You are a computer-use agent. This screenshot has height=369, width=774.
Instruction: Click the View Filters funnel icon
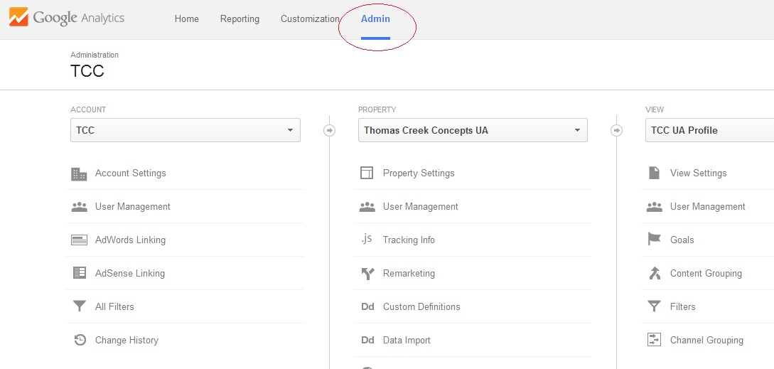tap(654, 306)
